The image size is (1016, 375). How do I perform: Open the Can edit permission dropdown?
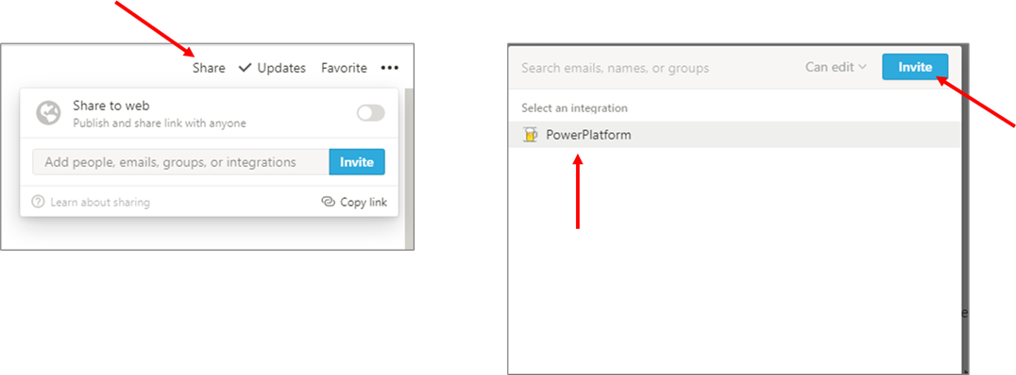[836, 67]
